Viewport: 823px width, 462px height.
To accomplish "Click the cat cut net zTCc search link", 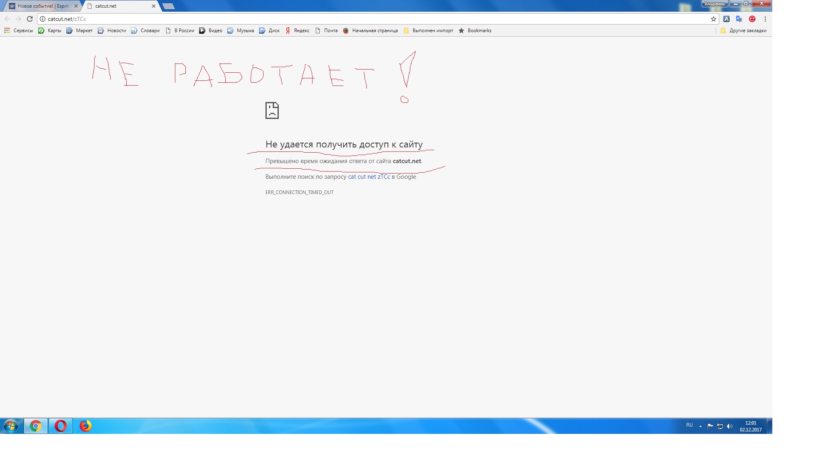I will (369, 177).
